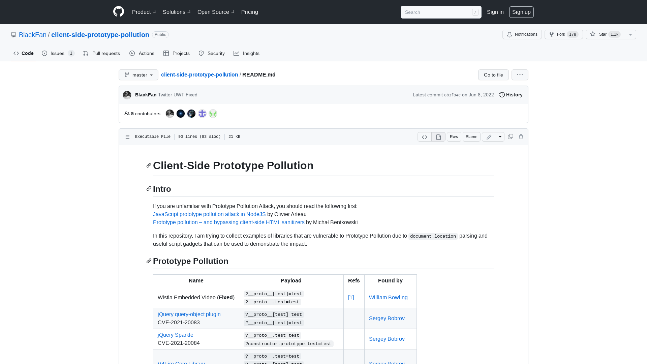Image resolution: width=647 pixels, height=364 pixels.
Task: Open the fourth contributor avatar
Action: coord(202,114)
